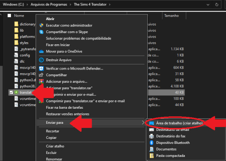Sort by the Nome column header
This screenshot has height=161, width=226.
tap(19, 15)
